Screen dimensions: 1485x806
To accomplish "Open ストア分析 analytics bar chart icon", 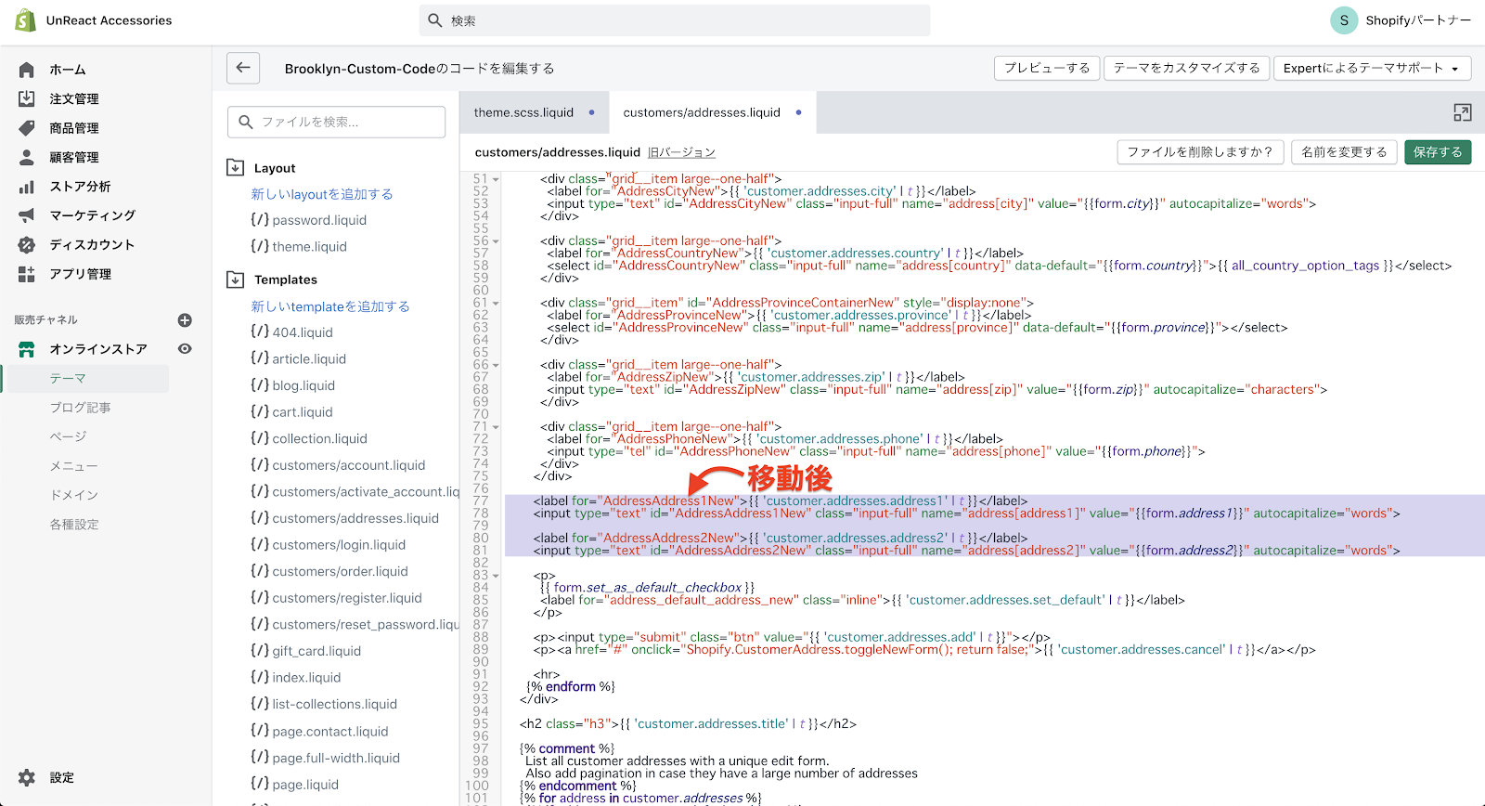I will 27,187.
